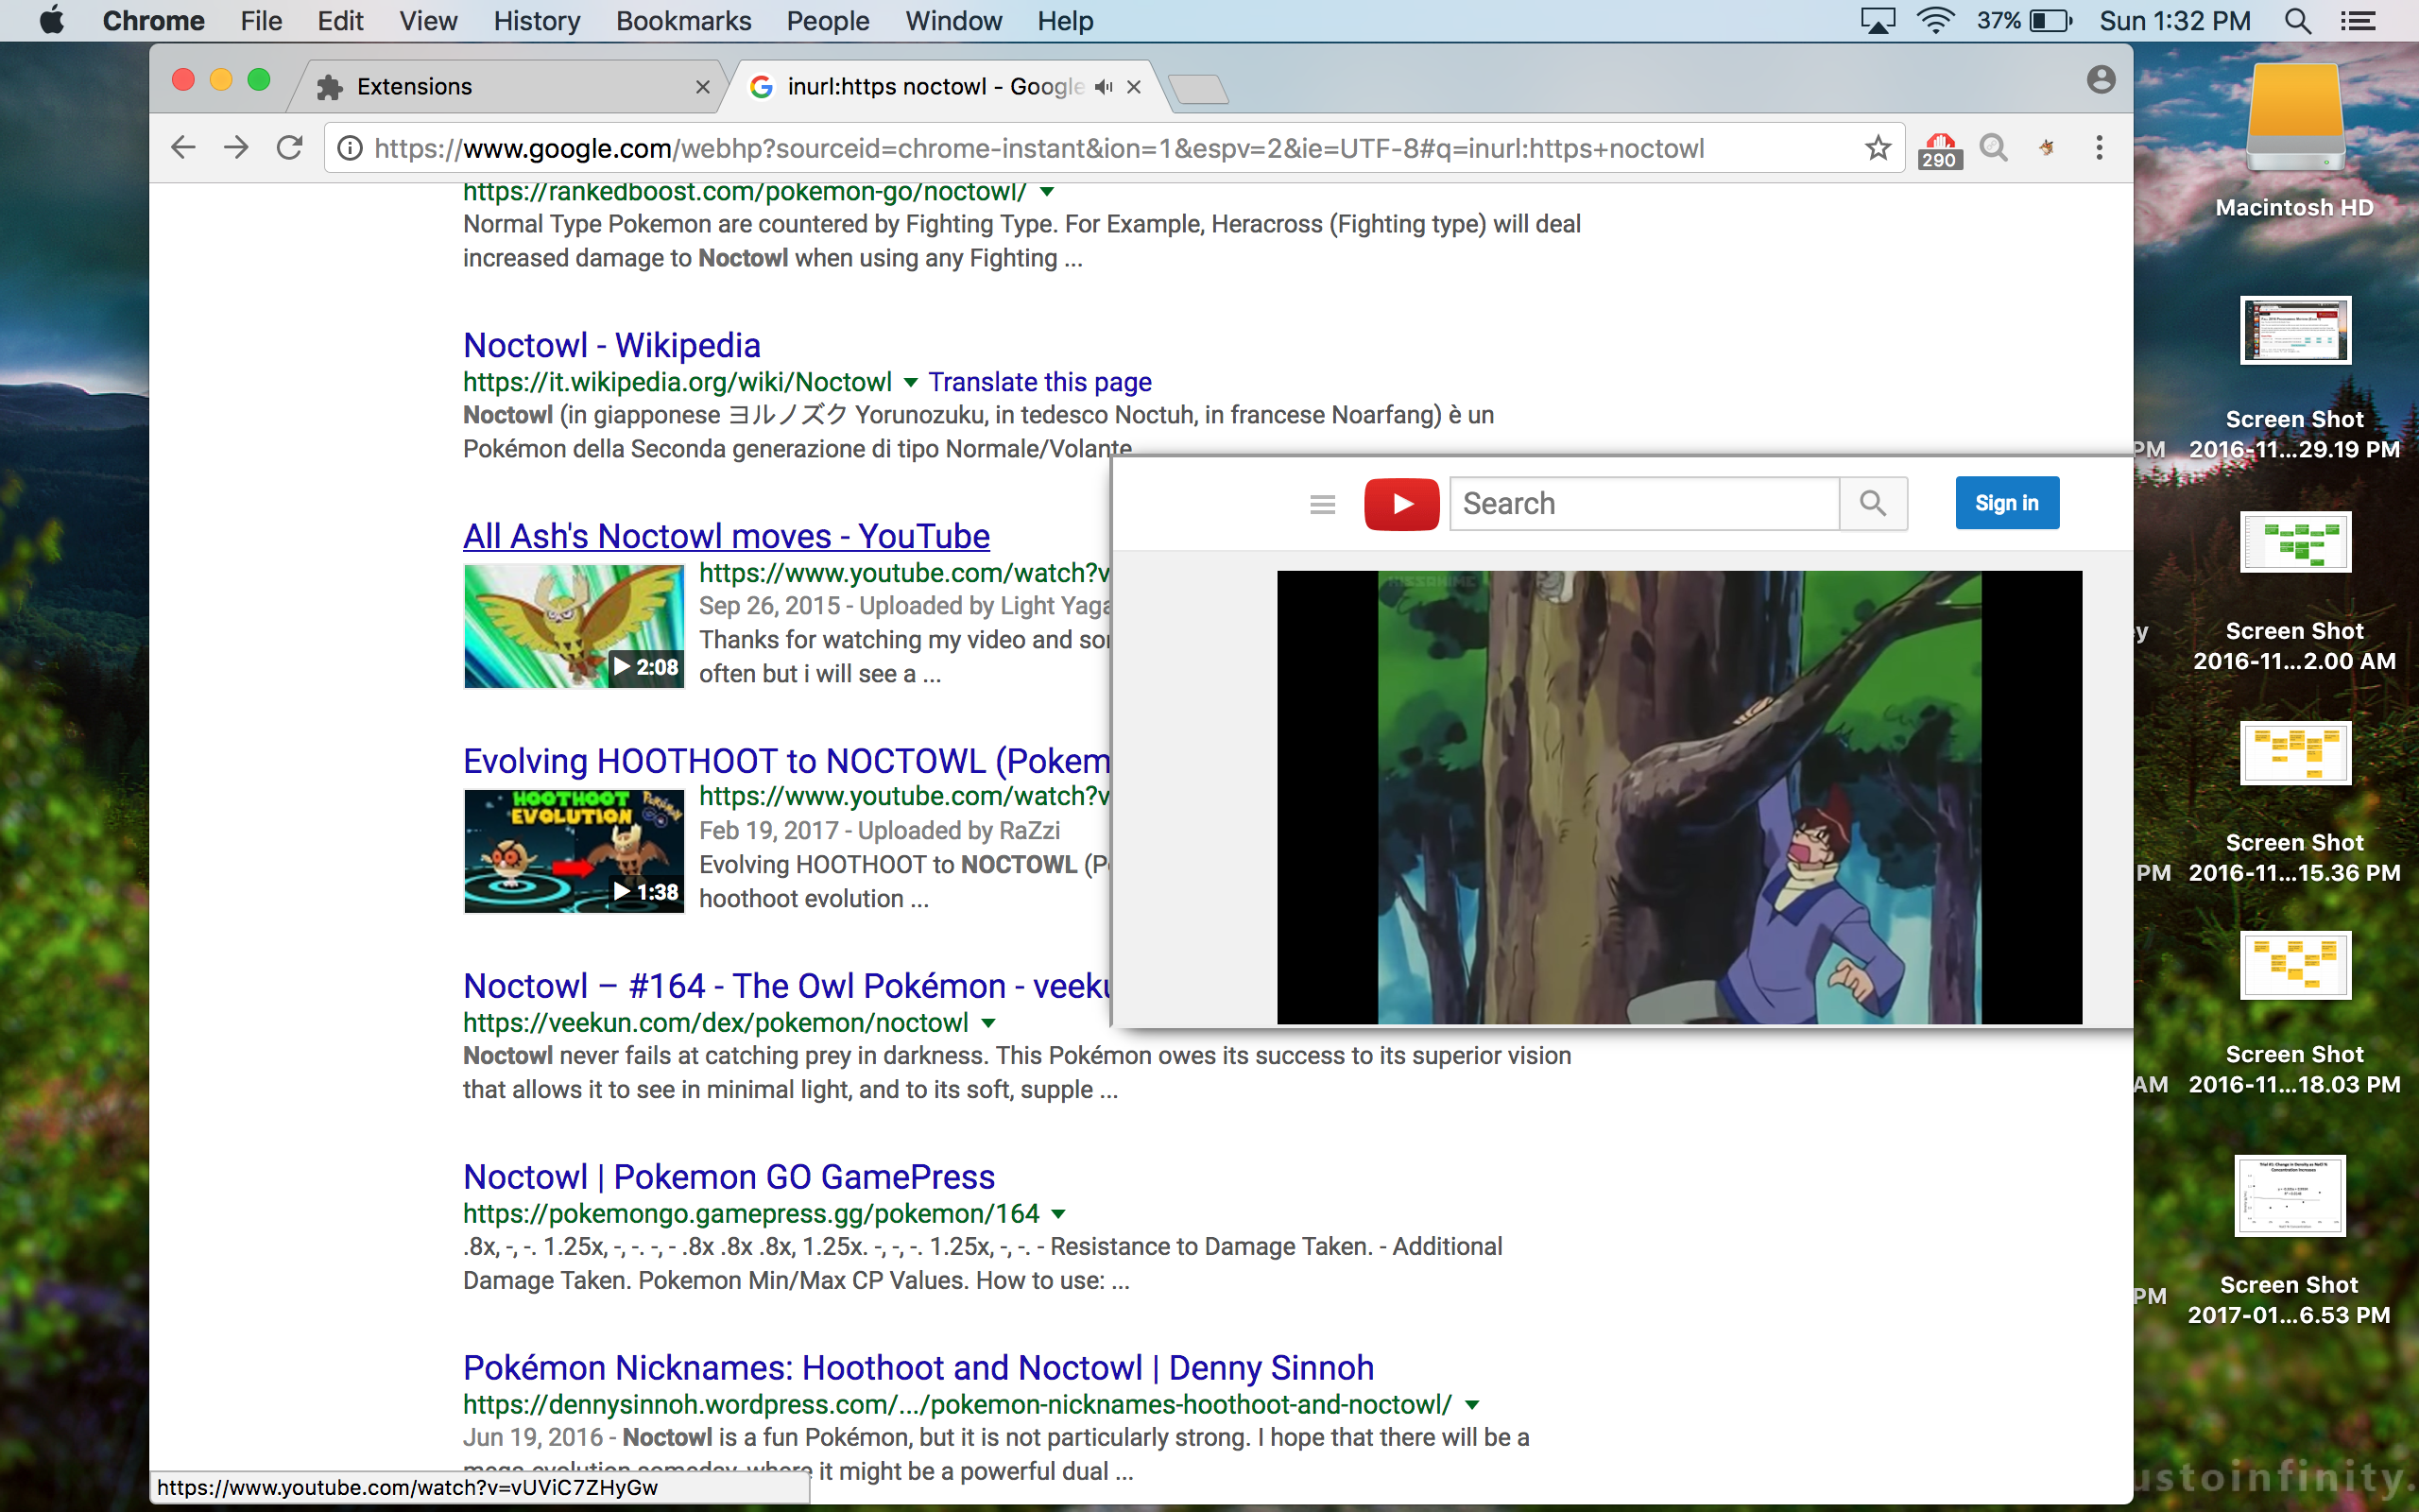
Task: Click in the YouTube Search field
Action: pos(1642,503)
